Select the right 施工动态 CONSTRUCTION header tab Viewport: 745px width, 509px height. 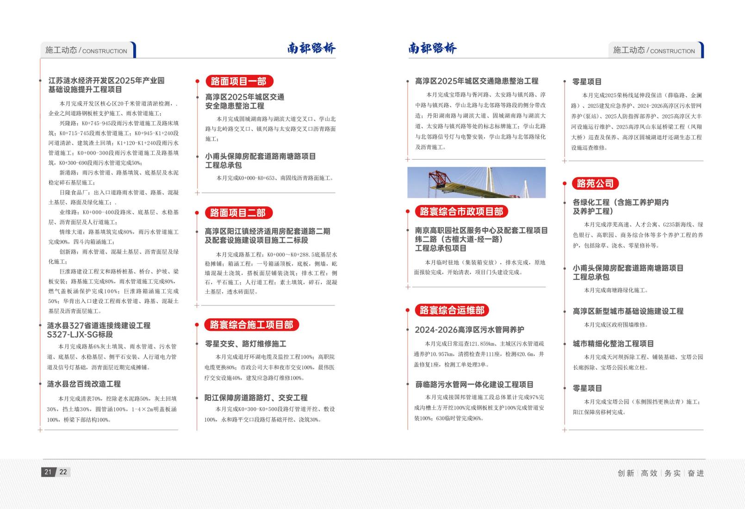656,50
